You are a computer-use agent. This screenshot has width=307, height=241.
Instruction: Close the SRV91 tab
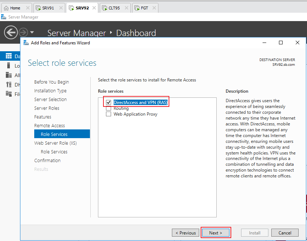coord(61,8)
